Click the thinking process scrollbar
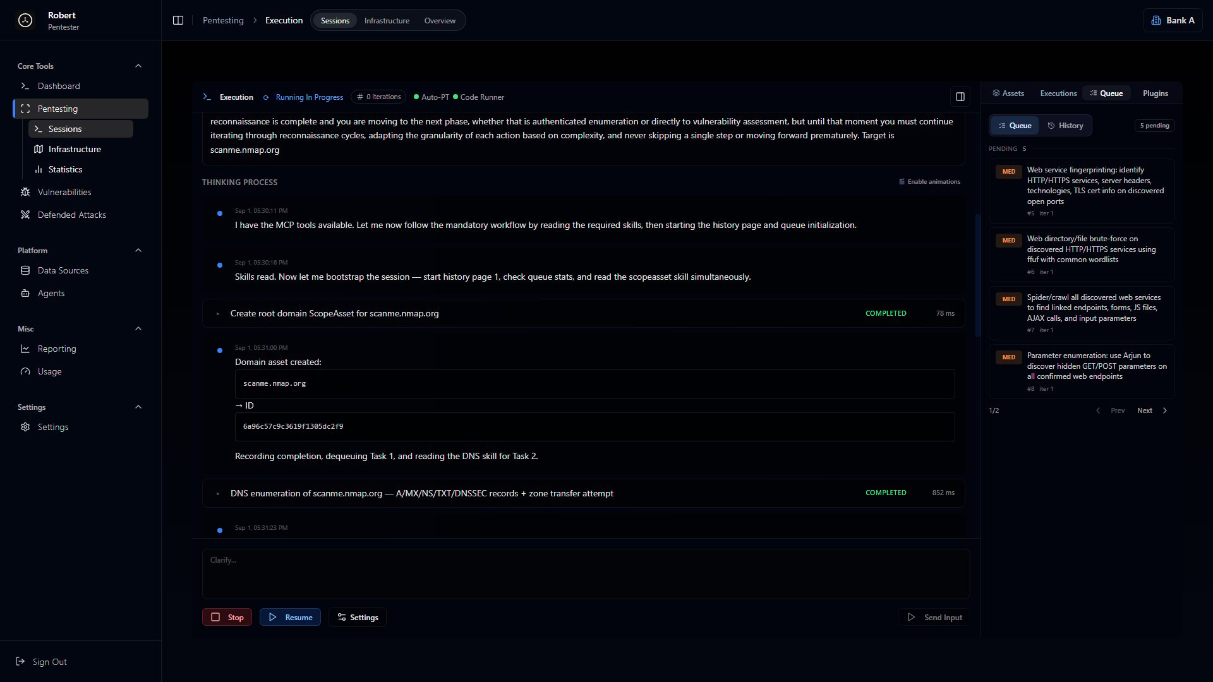This screenshot has width=1213, height=682. coord(978,276)
